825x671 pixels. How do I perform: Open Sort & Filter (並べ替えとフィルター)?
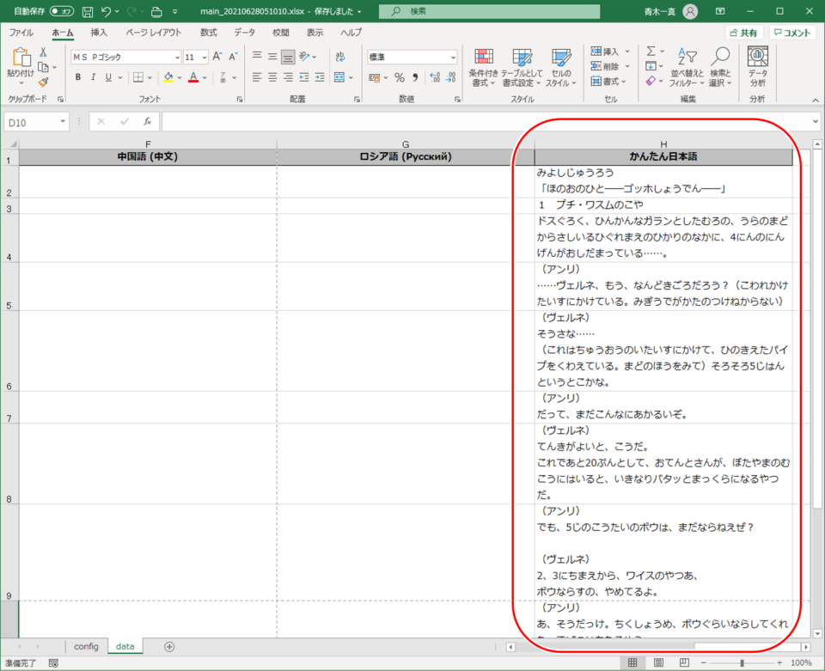coord(686,68)
